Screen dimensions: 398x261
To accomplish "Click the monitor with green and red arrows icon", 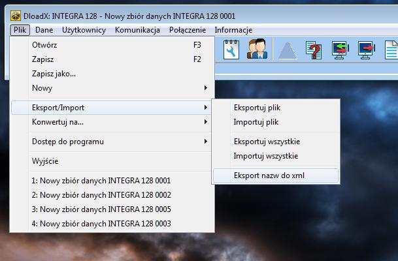I will tap(340, 50).
